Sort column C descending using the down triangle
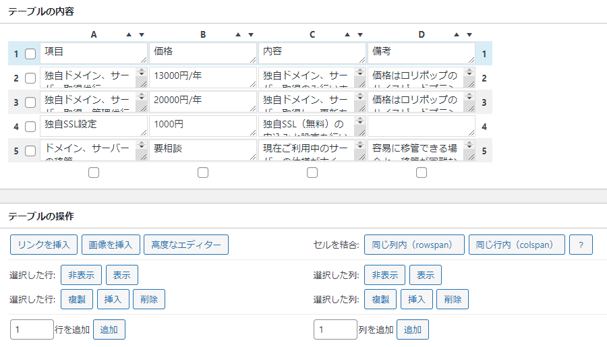 coord(359,34)
